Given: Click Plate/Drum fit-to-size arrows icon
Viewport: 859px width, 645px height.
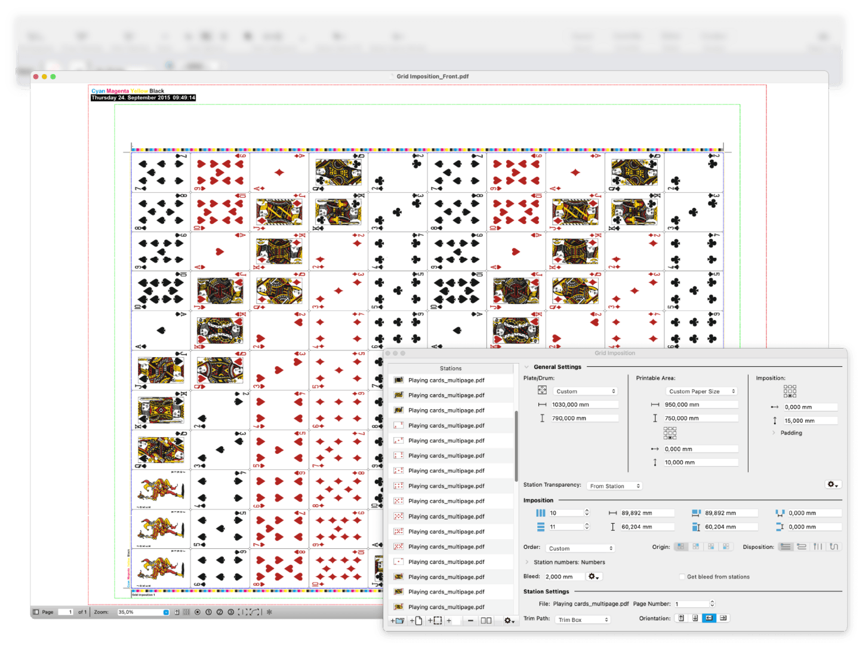Looking at the screenshot, I should point(542,390).
